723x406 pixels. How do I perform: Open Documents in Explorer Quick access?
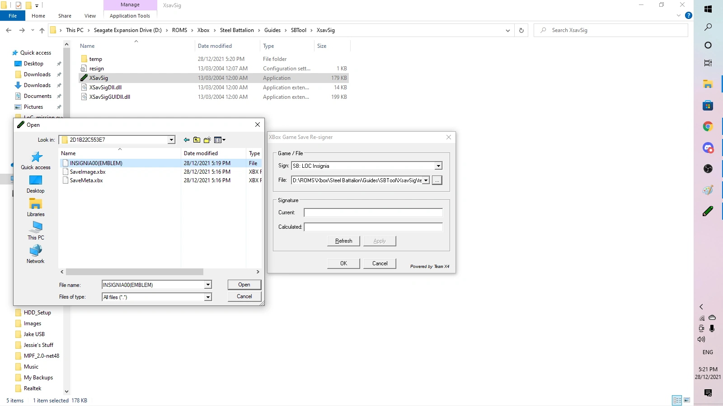[38, 96]
